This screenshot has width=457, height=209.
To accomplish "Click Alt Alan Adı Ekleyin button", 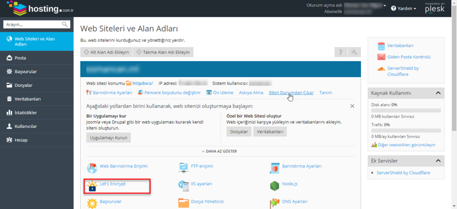I will coord(106,52).
